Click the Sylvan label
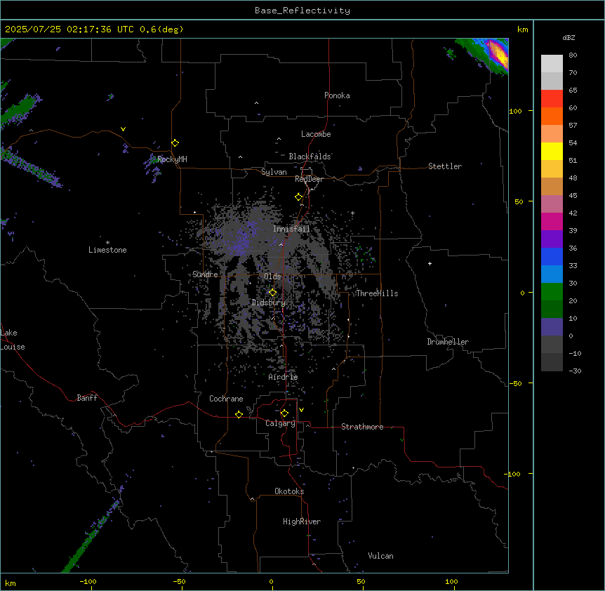This screenshot has width=605, height=591. click(x=274, y=172)
